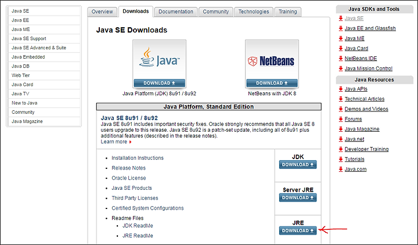This screenshot has height=245, width=418.
Task: Click the JRE Download button
Action: tap(298, 230)
